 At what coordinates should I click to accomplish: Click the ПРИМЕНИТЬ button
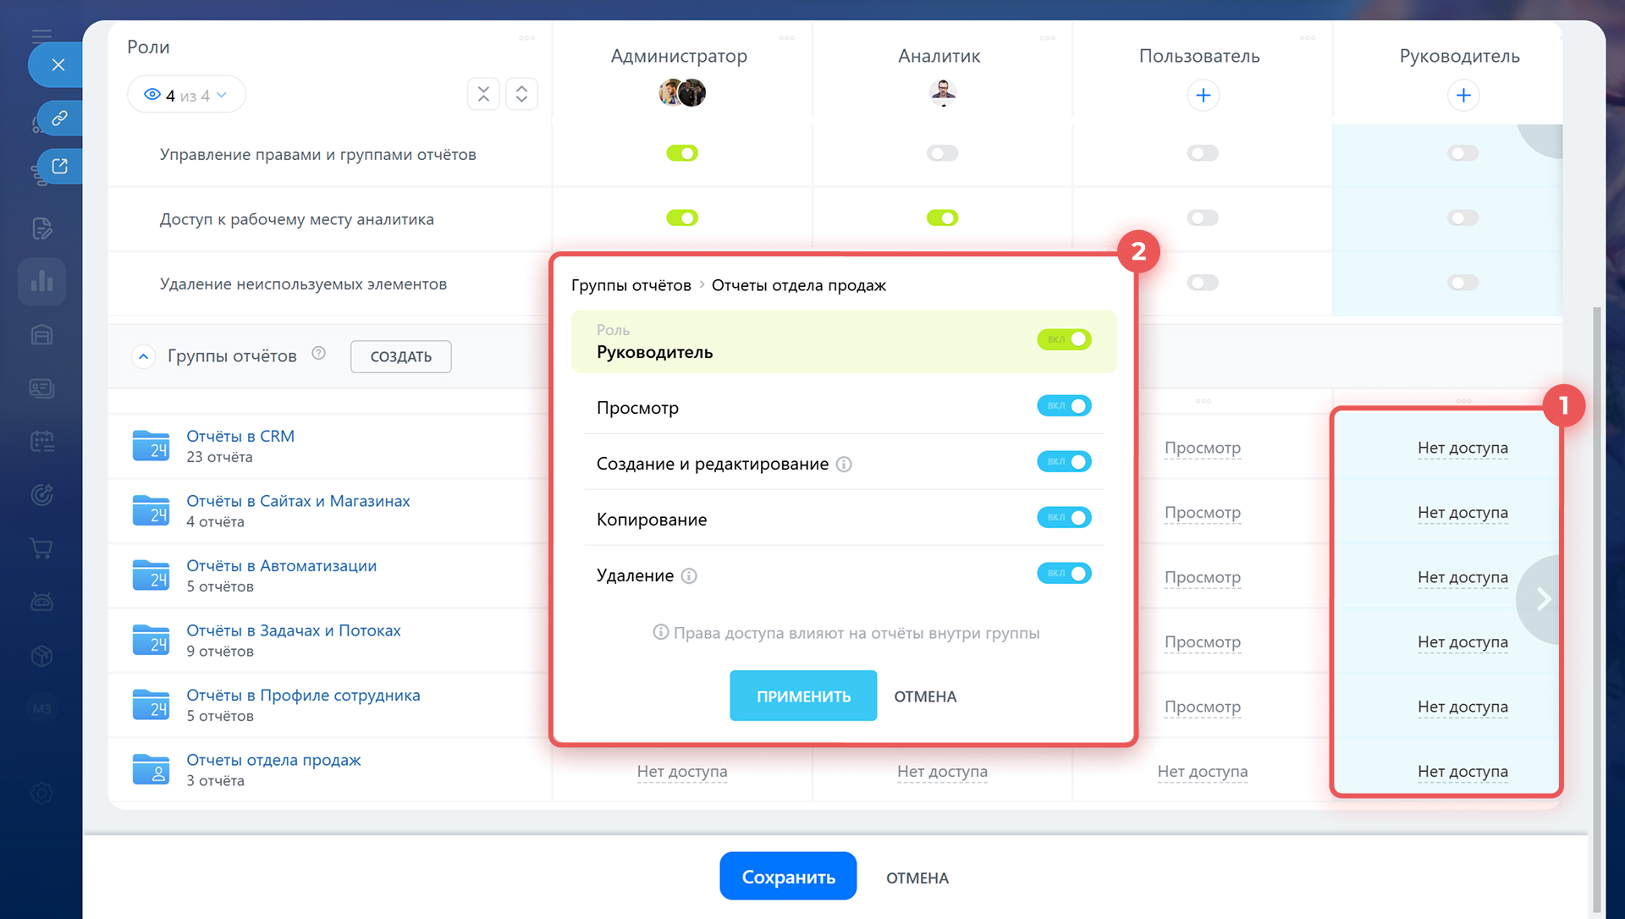pyautogui.click(x=802, y=696)
